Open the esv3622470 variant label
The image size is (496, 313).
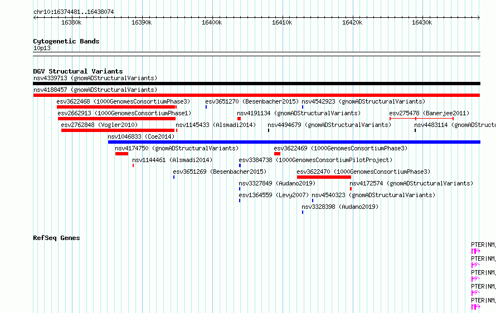pyautogui.click(x=363, y=172)
